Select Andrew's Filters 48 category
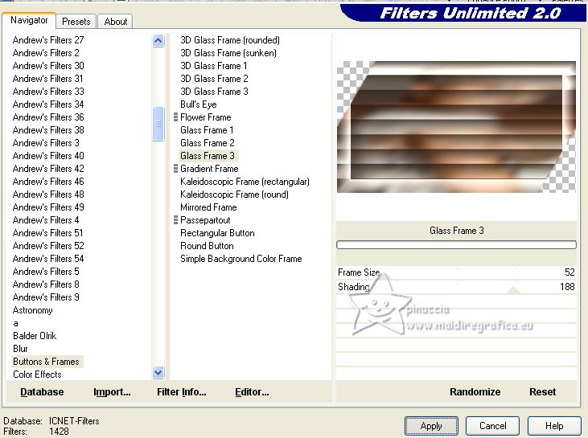The image size is (588, 438). 48,194
